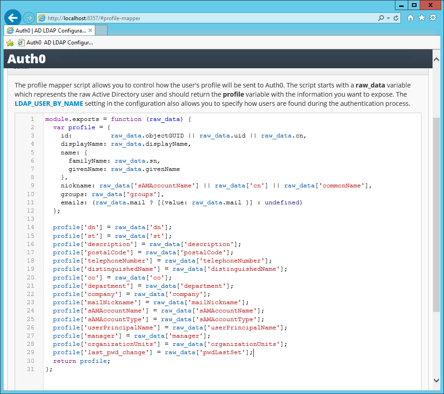Select the Auth0 AD LDAP Configuration tab
This screenshot has width=444, height=394.
click(49, 30)
